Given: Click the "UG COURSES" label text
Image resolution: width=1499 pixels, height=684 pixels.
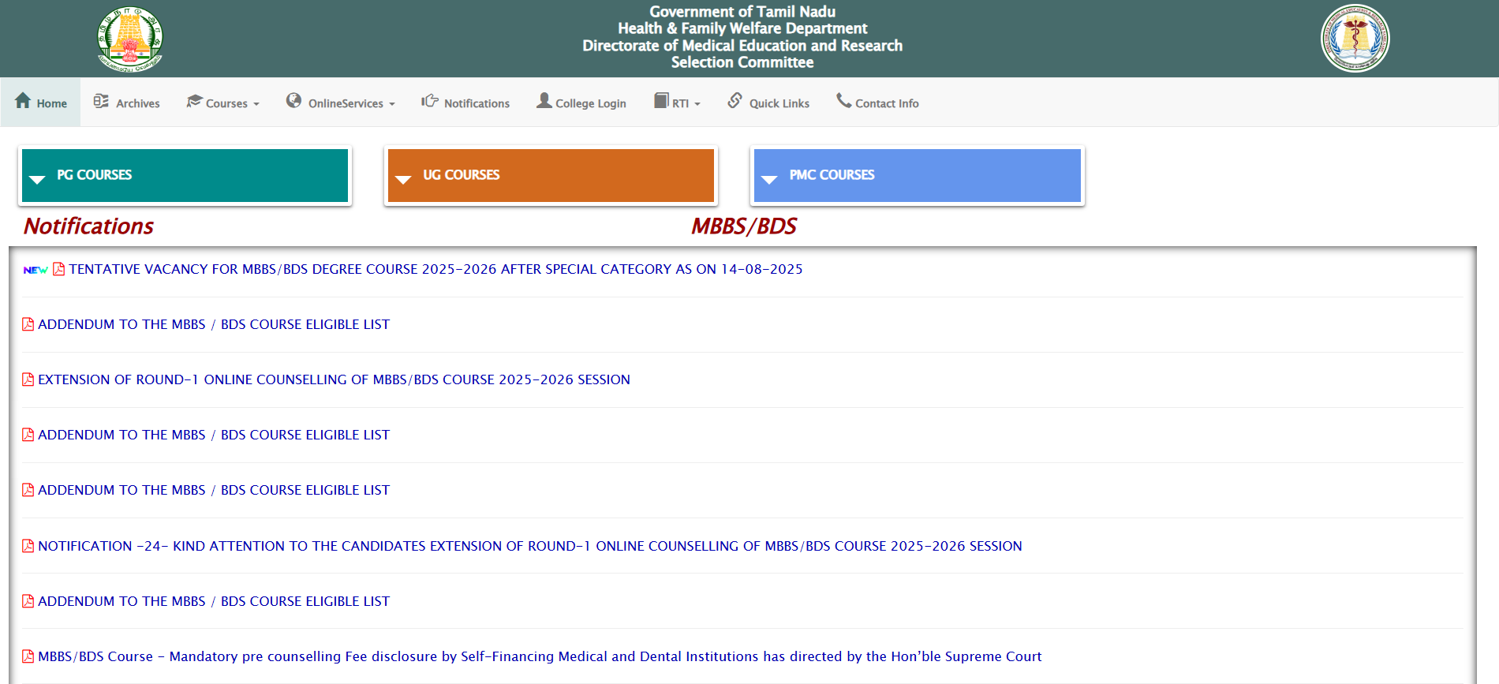Looking at the screenshot, I should click(462, 174).
